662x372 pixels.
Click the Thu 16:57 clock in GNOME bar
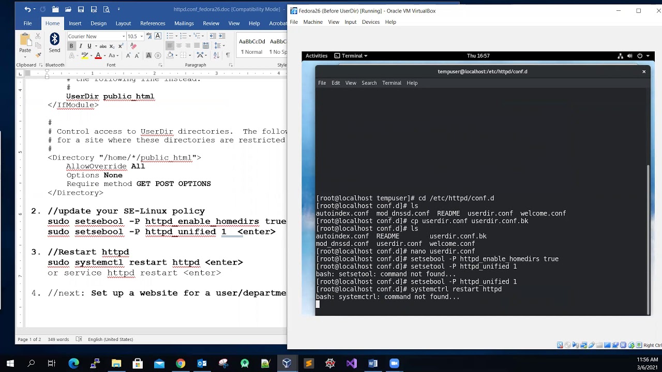478,56
